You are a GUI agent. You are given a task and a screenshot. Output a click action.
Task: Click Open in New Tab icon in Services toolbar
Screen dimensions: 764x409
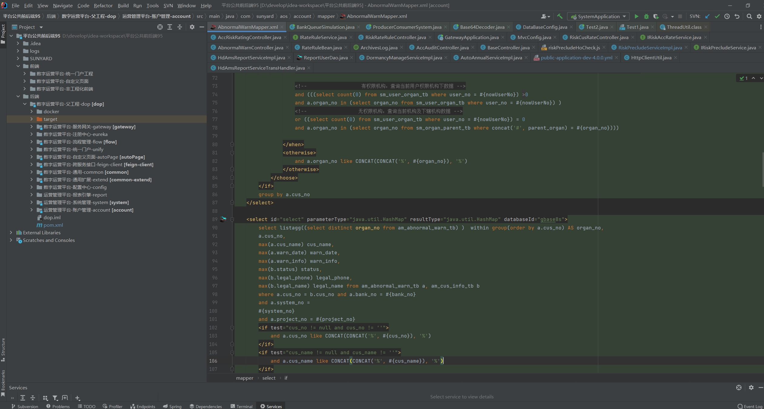(x=65, y=398)
